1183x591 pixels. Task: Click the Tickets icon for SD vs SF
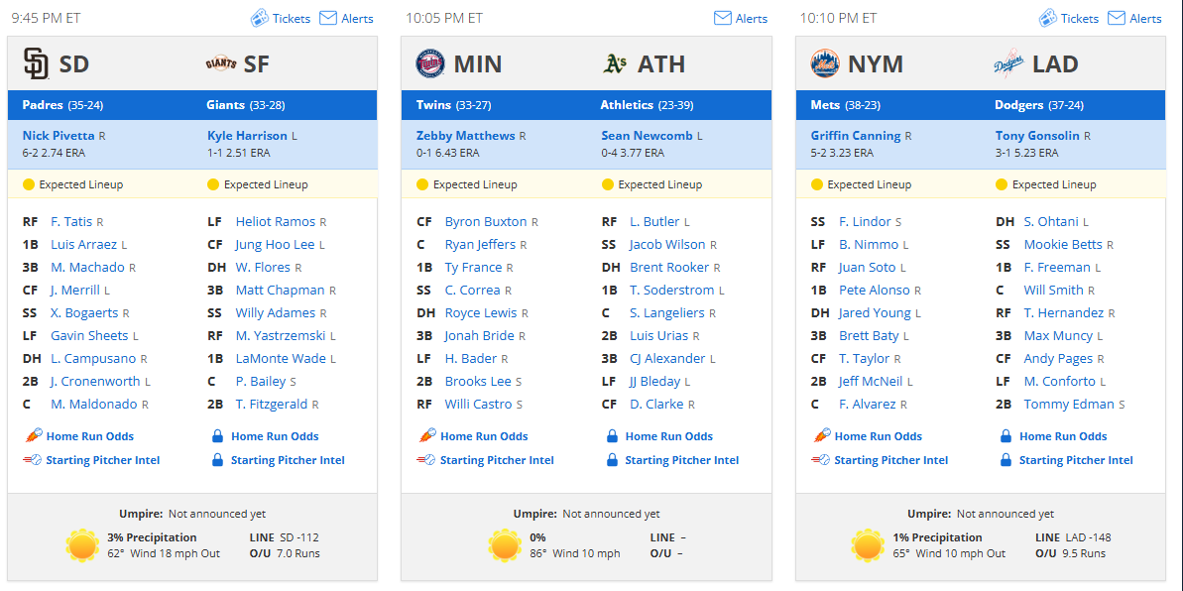260,18
